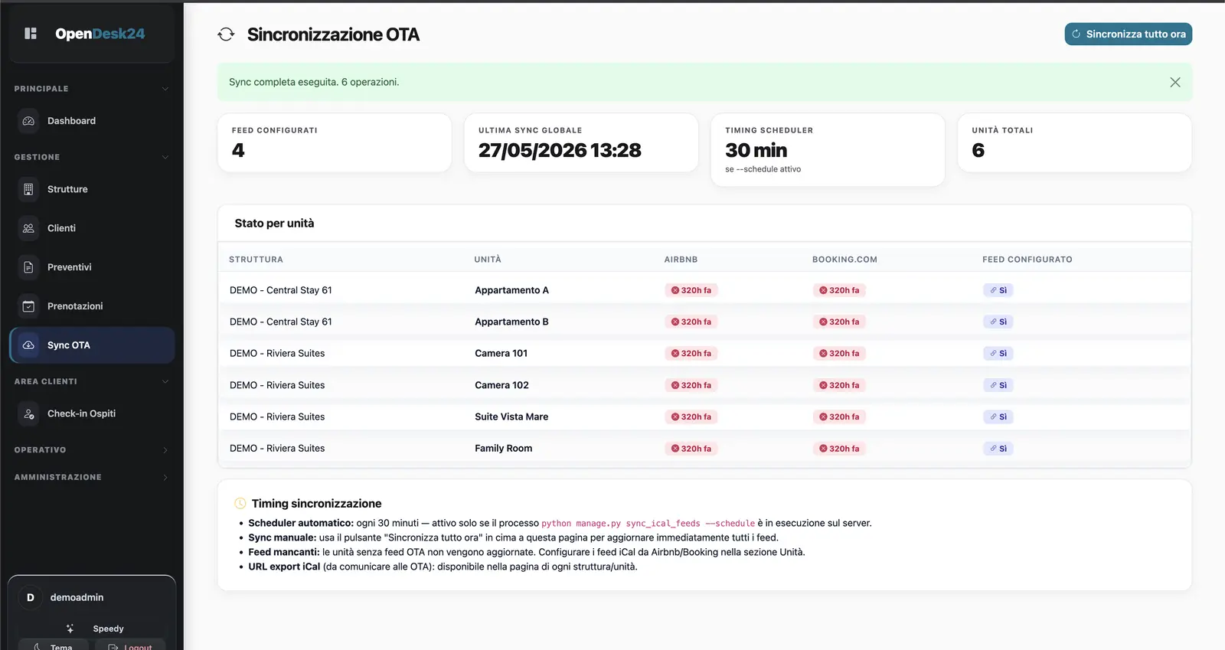Click the Sì feed badge for Camera 101
The height and width of the screenshot is (650, 1225).
(998, 353)
